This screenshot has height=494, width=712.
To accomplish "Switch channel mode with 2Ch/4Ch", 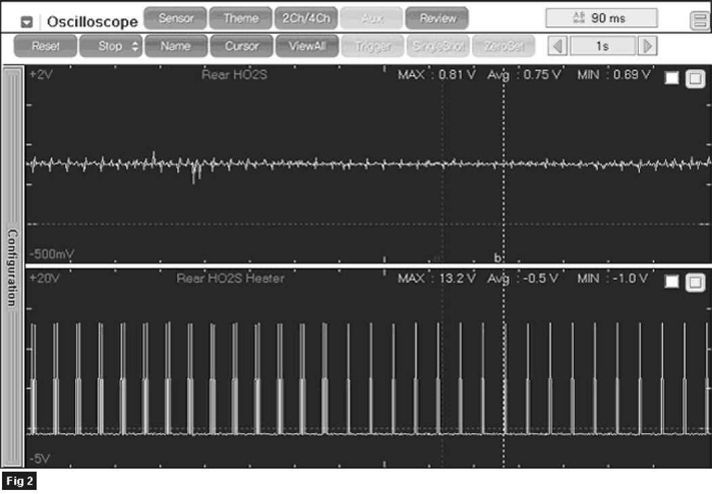I will click(x=305, y=18).
